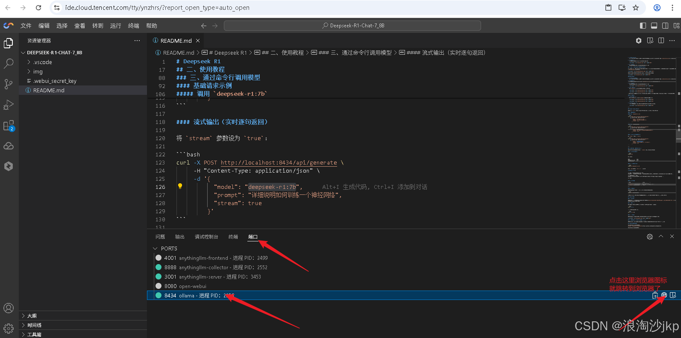Open the Accounts icon in activity bar
681x338 pixels.
9,308
